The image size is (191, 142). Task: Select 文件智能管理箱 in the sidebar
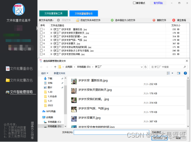point(19,92)
